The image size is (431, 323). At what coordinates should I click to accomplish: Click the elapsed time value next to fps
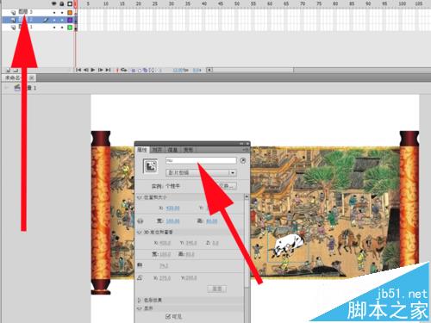[197, 70]
